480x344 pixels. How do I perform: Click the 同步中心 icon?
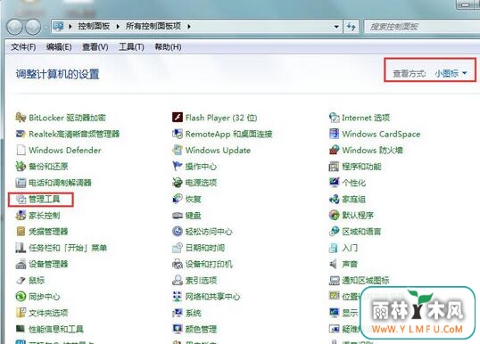[21, 296]
